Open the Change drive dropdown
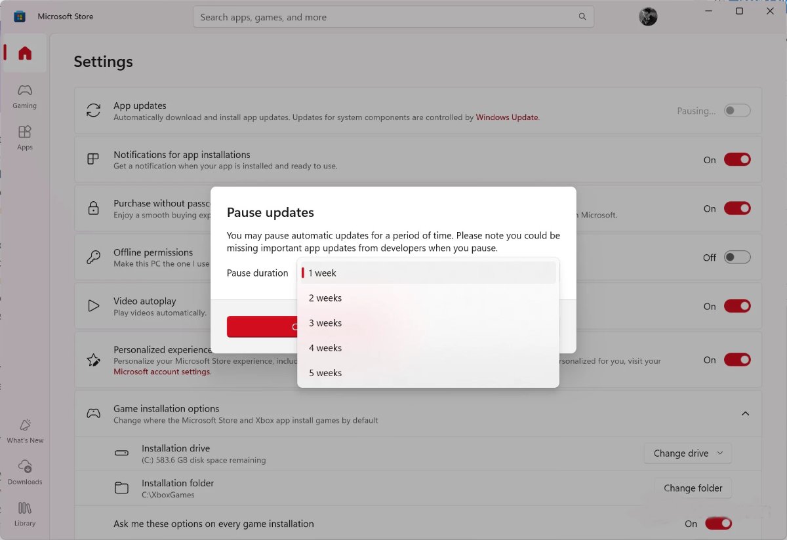Viewport: 787px width, 540px height. (x=688, y=453)
